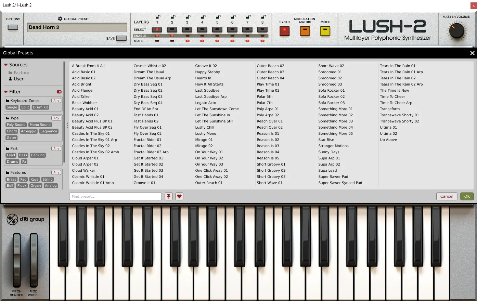Viewport: 477px width, 301px height.
Task: Collapse the Keyboard Zones filter group
Action: click(8, 101)
